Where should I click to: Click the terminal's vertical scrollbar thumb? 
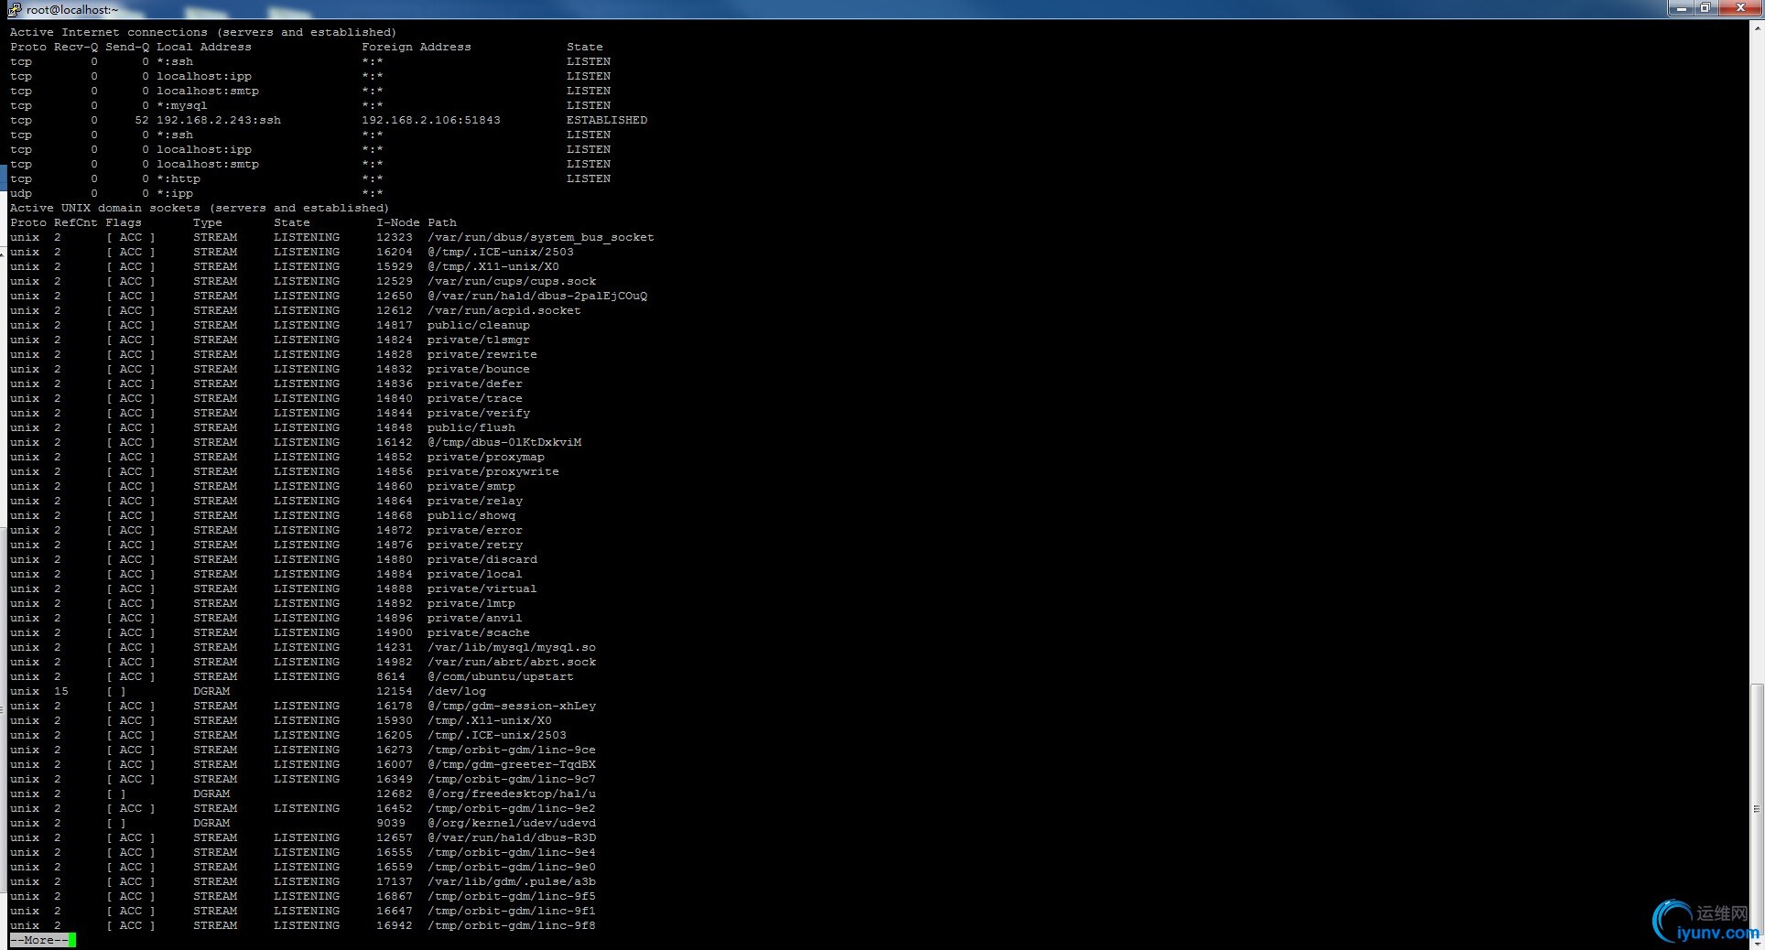1757,810
